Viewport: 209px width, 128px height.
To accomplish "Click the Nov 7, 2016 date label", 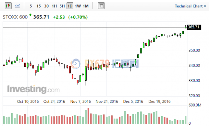I will pos(81,102).
